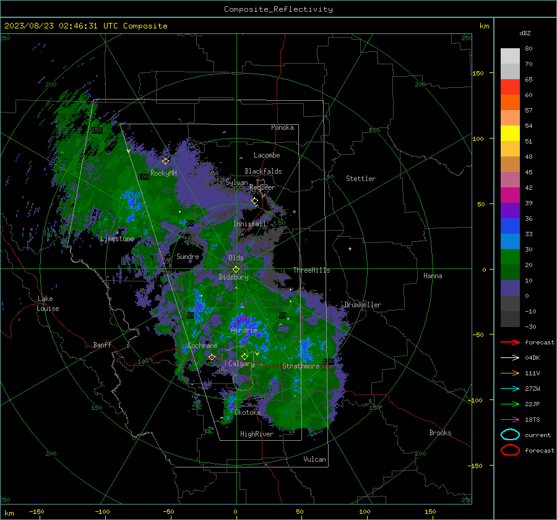Click the Vulcan town label
Viewport: 557px width, 520px height.
point(314,459)
